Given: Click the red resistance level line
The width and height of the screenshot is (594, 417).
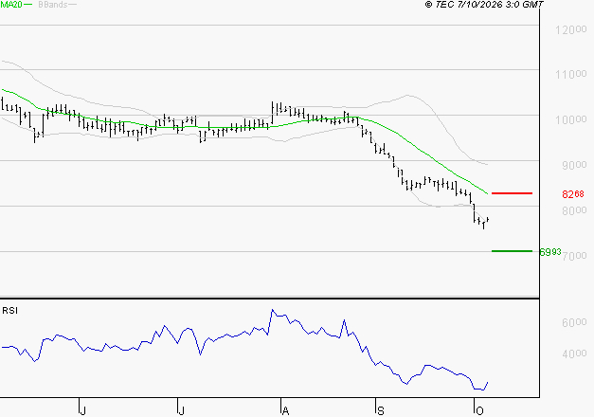Looking at the screenshot, I should coord(512,193).
